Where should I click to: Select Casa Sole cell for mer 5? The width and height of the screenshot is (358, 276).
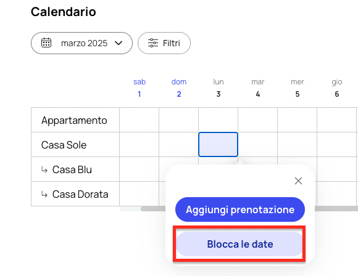tap(298, 145)
